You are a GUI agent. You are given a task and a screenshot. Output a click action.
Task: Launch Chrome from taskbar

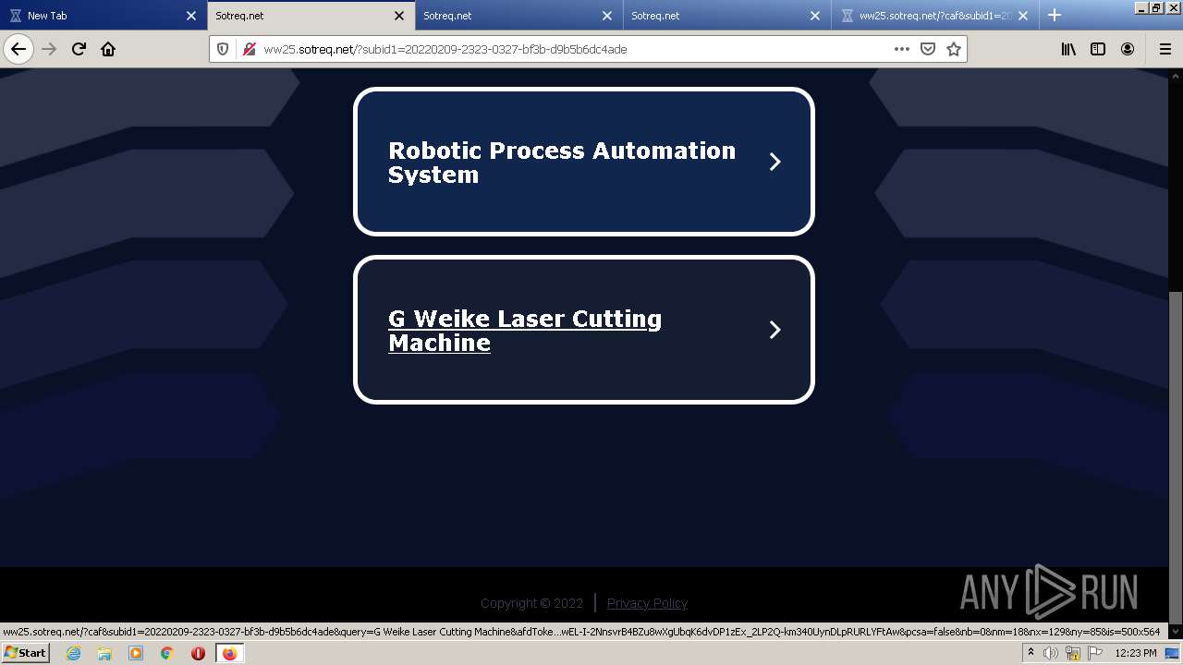167,653
